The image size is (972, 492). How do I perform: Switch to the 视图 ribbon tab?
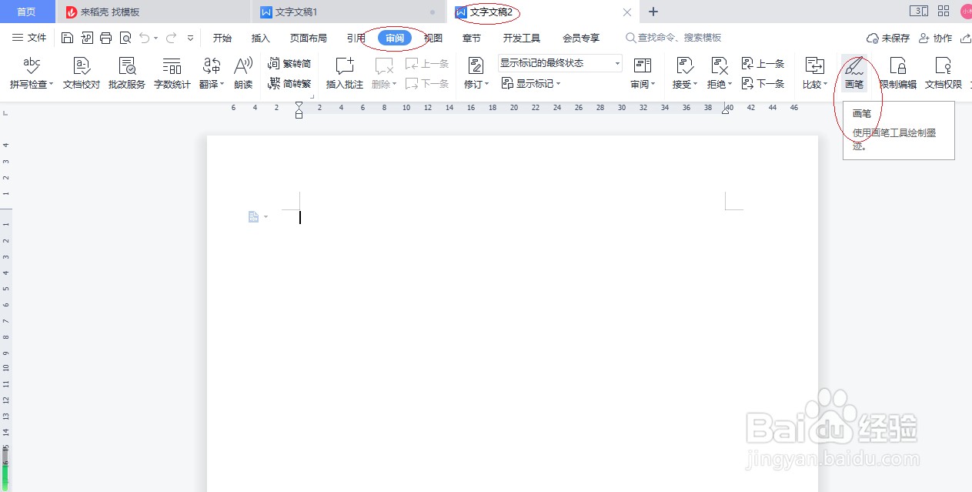[433, 37]
